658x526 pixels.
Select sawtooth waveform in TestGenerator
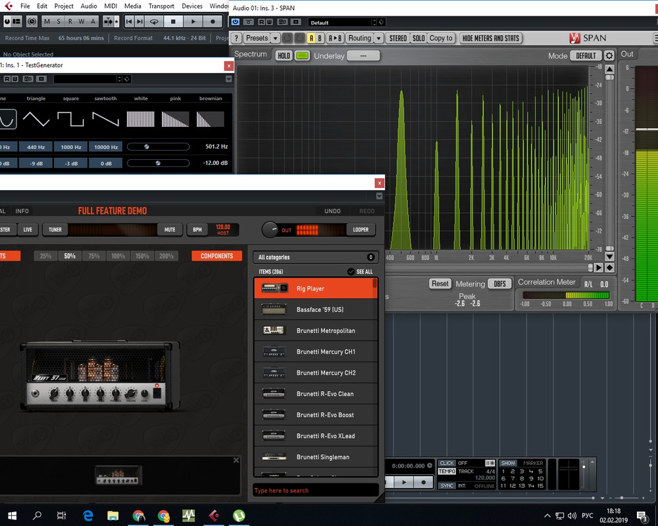(x=106, y=119)
